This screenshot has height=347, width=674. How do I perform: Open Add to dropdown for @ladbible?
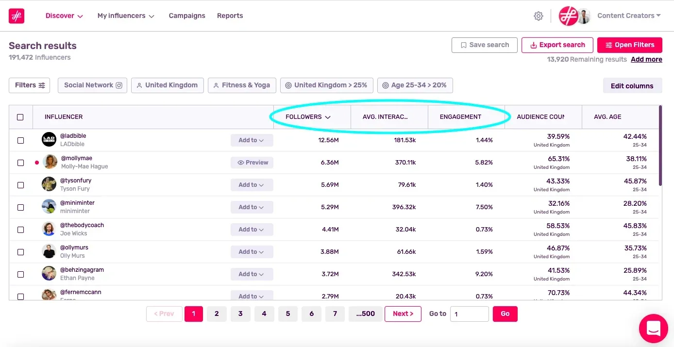click(x=252, y=140)
